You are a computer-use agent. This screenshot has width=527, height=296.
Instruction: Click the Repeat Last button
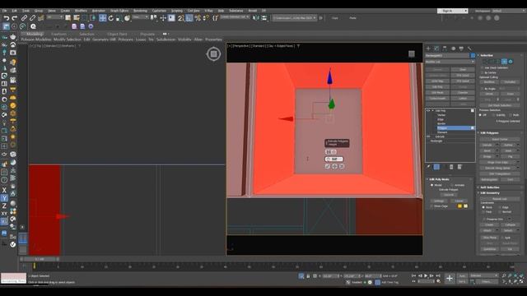point(500,199)
